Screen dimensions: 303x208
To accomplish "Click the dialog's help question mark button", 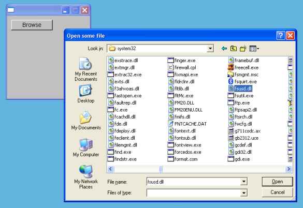I will click(x=281, y=36).
